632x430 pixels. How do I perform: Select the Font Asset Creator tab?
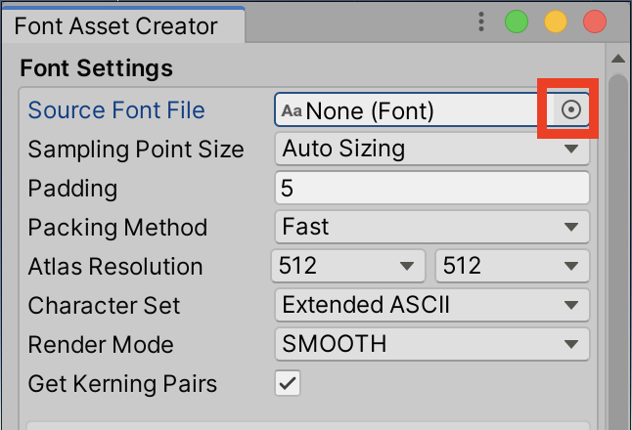115,25
